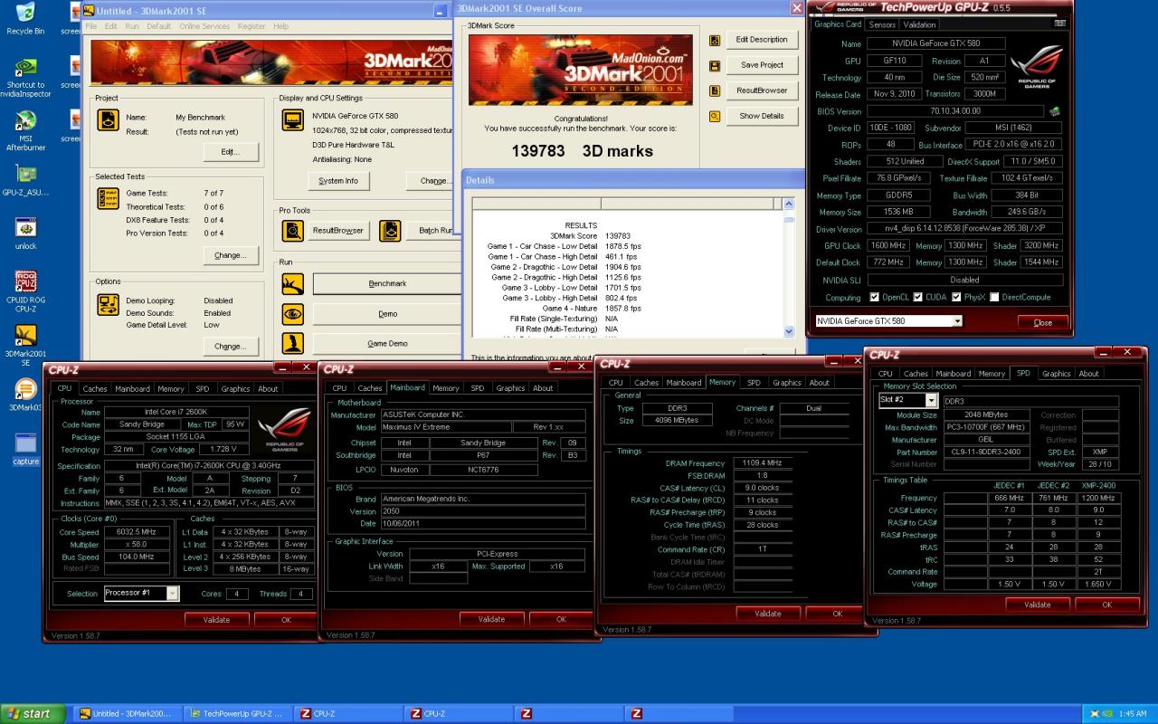Select the Graphics tab in CPU-Z Memory window
Screen dimensions: 1158x724
[x=786, y=383]
